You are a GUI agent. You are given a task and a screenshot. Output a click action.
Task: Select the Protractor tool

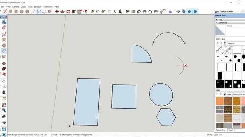[103, 11]
